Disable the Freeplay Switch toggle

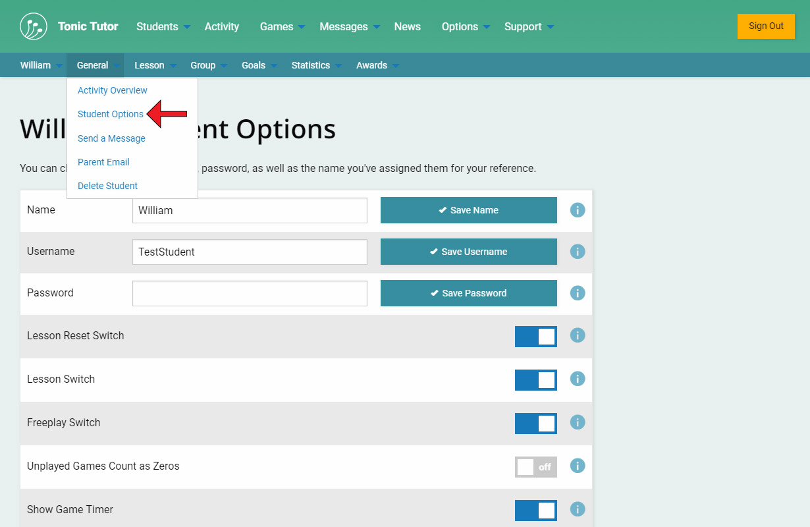(x=535, y=424)
